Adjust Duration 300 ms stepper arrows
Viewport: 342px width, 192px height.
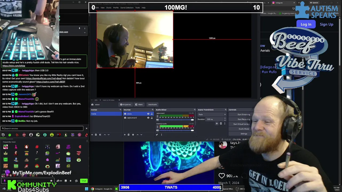click(x=225, y=119)
